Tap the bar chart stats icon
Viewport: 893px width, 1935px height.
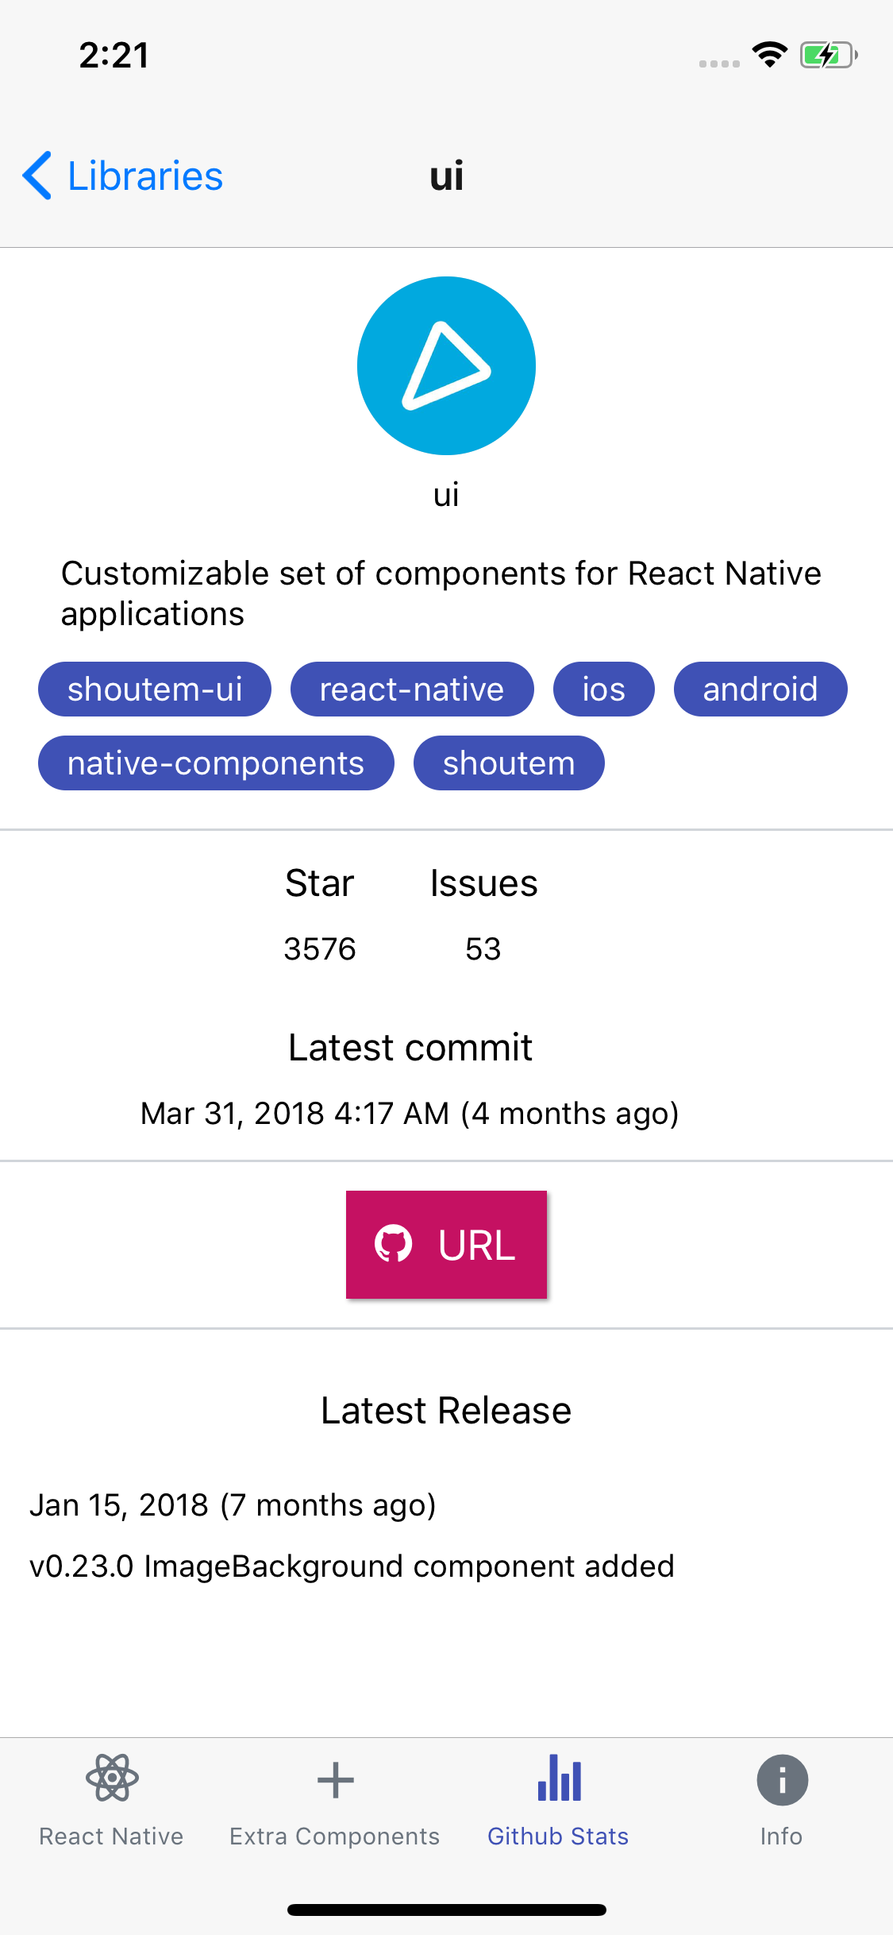click(559, 1778)
